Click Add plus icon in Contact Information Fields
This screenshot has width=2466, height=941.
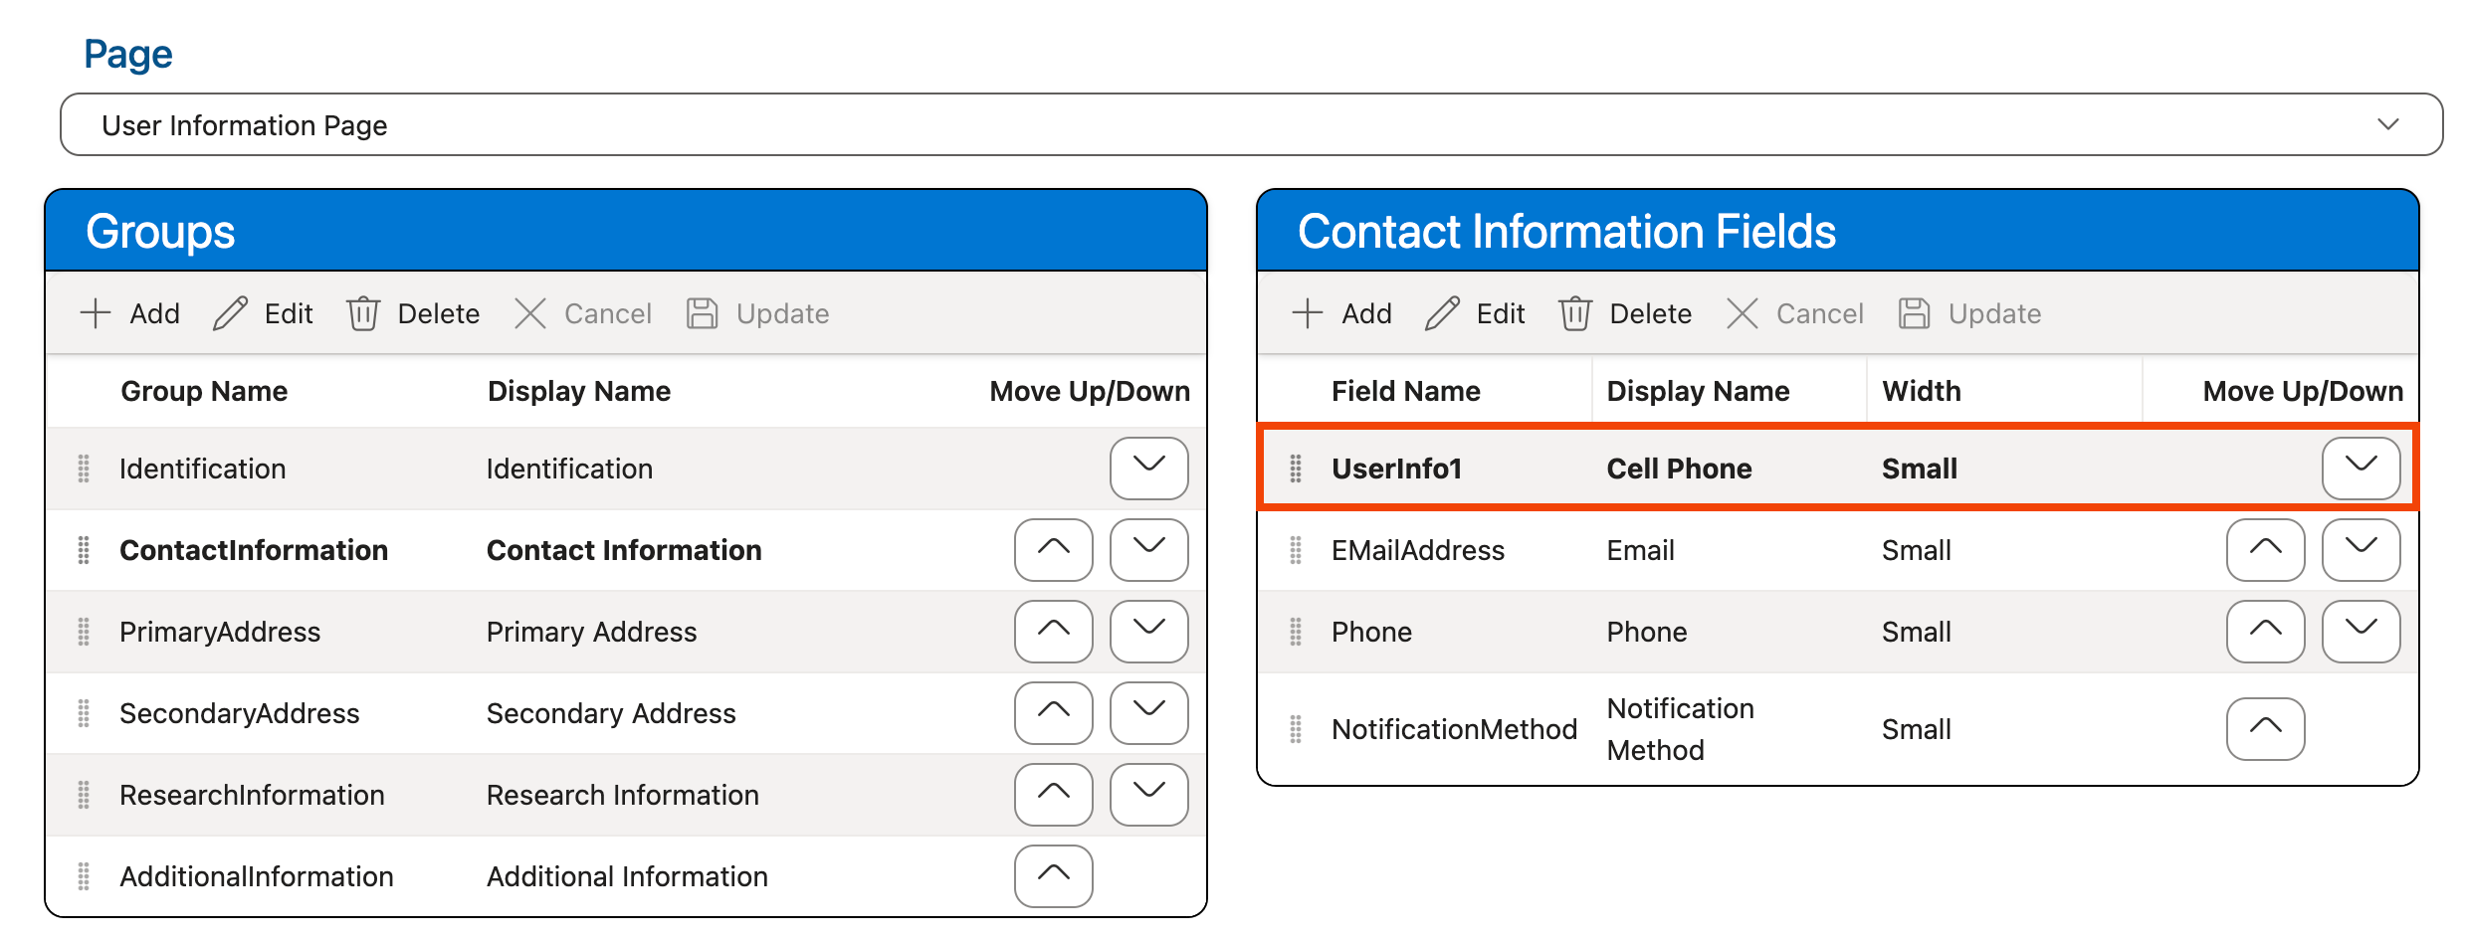coord(1307,313)
